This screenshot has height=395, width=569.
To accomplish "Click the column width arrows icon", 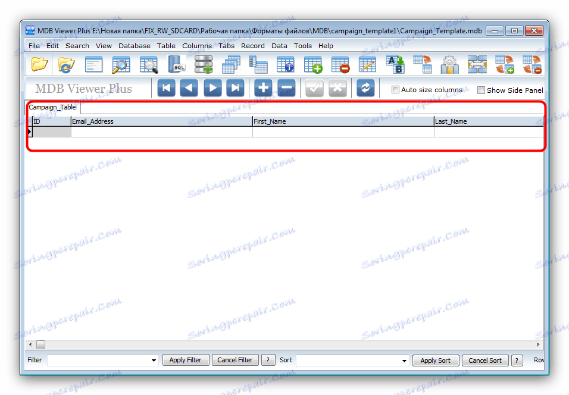I will click(477, 65).
